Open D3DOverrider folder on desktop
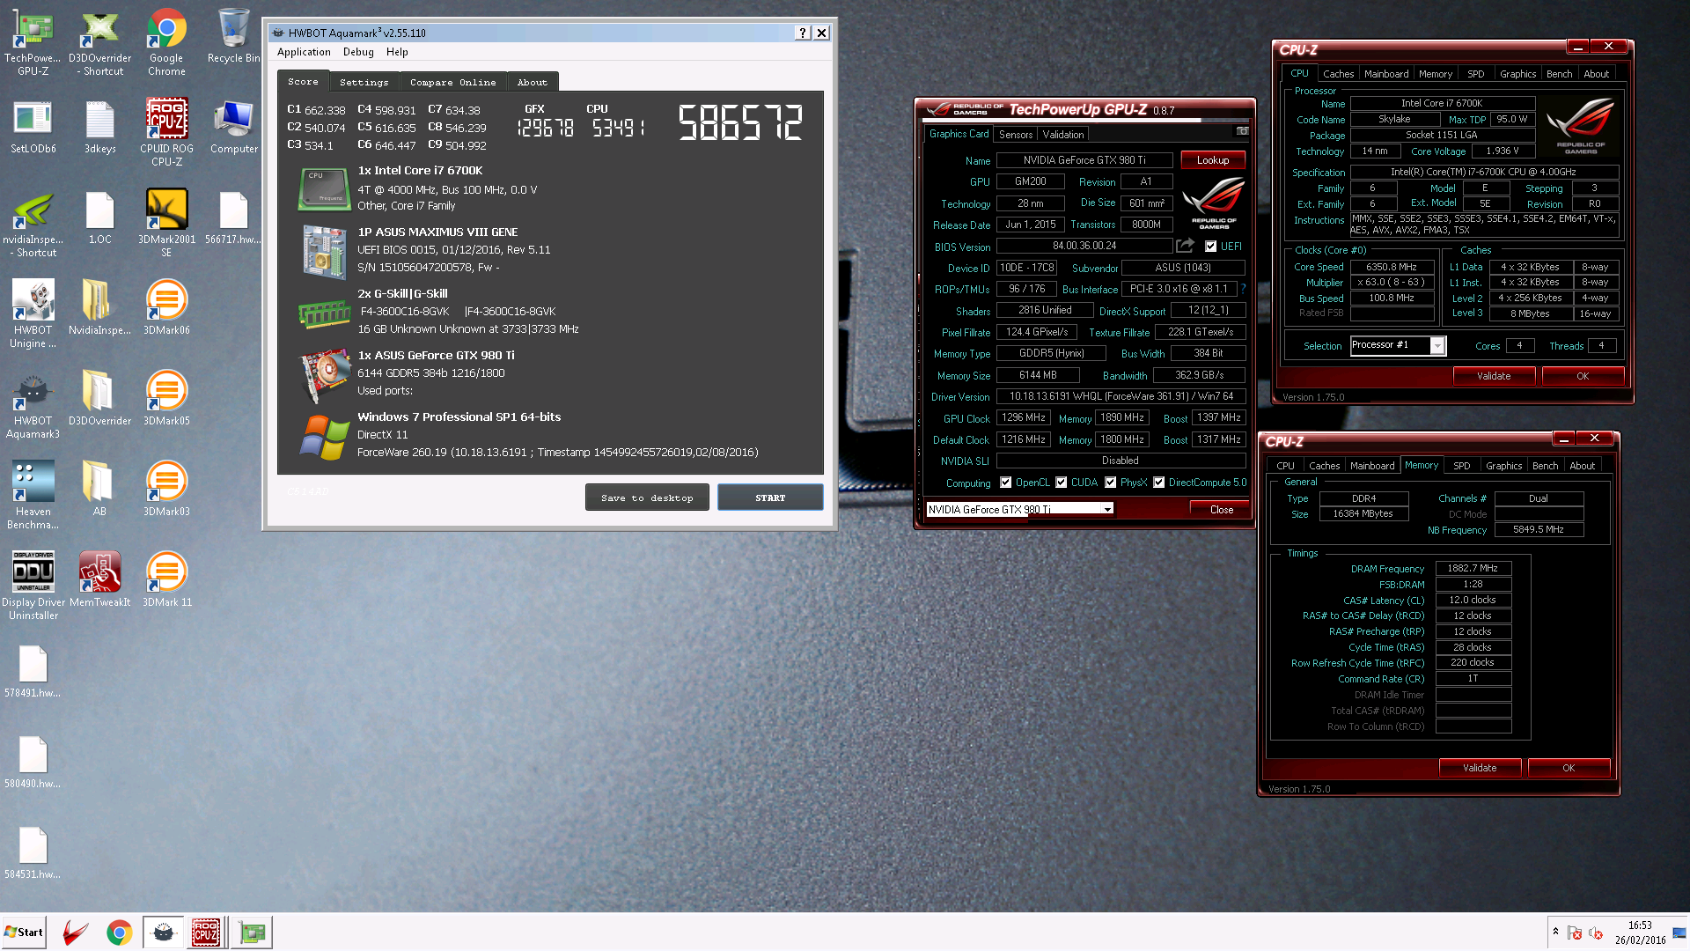 (99, 399)
